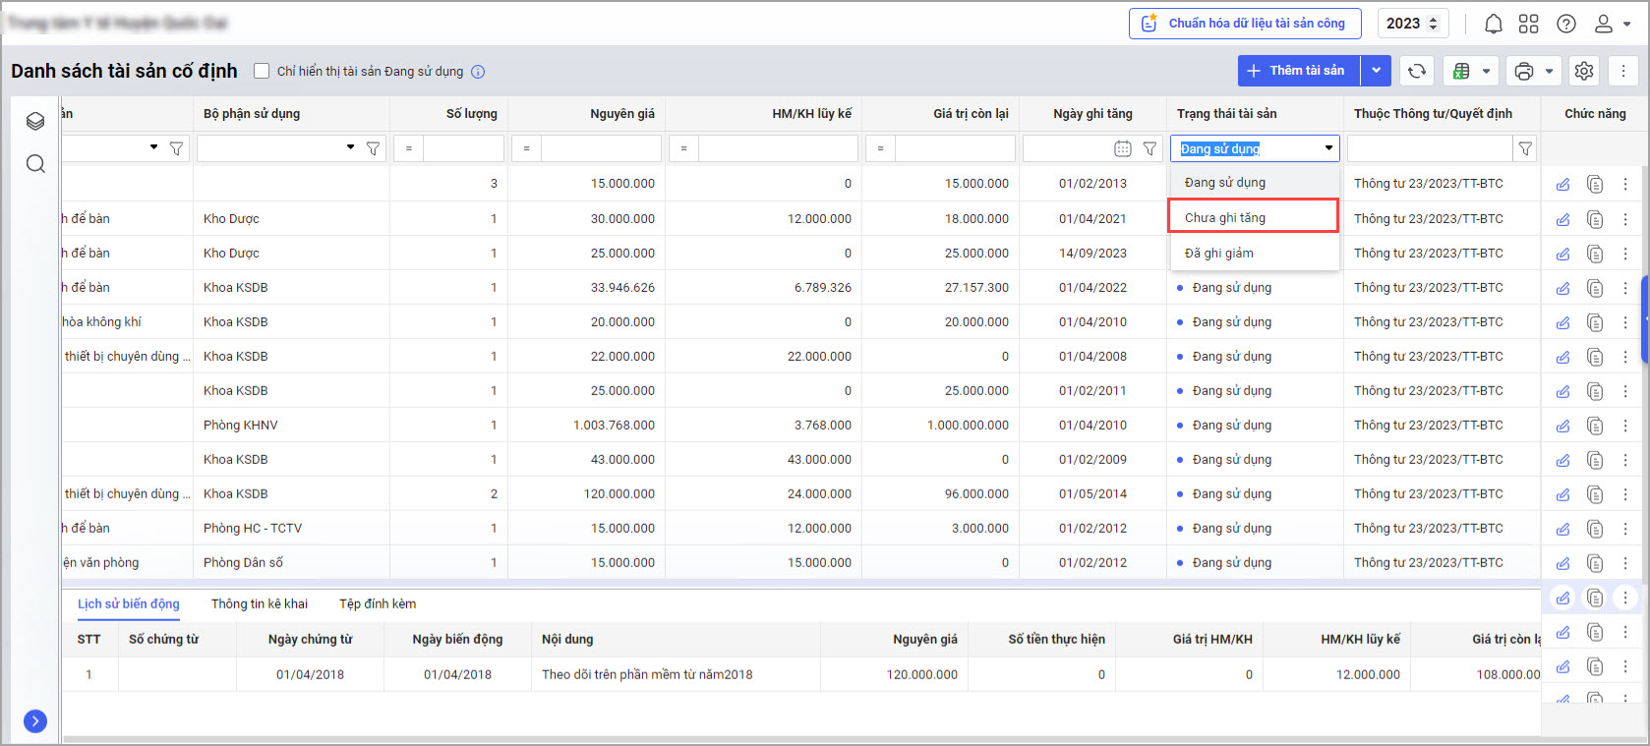
Task: Click the year 2023 stepper
Action: pyautogui.click(x=1411, y=24)
